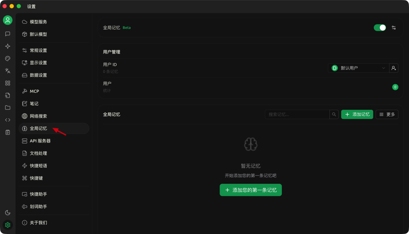Image resolution: width=409 pixels, height=234 pixels.
Task: Open the mini apps grid icon
Action: [8, 83]
